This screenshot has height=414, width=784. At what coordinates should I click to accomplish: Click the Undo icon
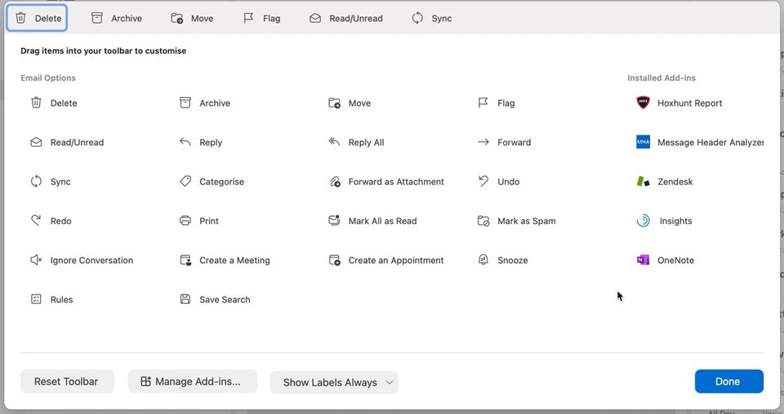click(483, 181)
